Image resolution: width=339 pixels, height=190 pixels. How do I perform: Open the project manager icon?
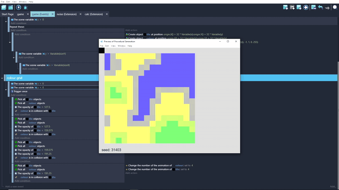point(4,7)
